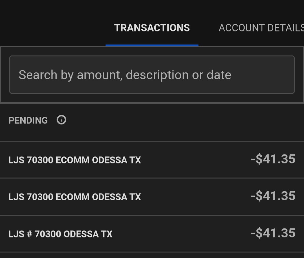Click the 'Search by amount, description or date' placeholder
Screen dimensions: 304x258
point(125,75)
